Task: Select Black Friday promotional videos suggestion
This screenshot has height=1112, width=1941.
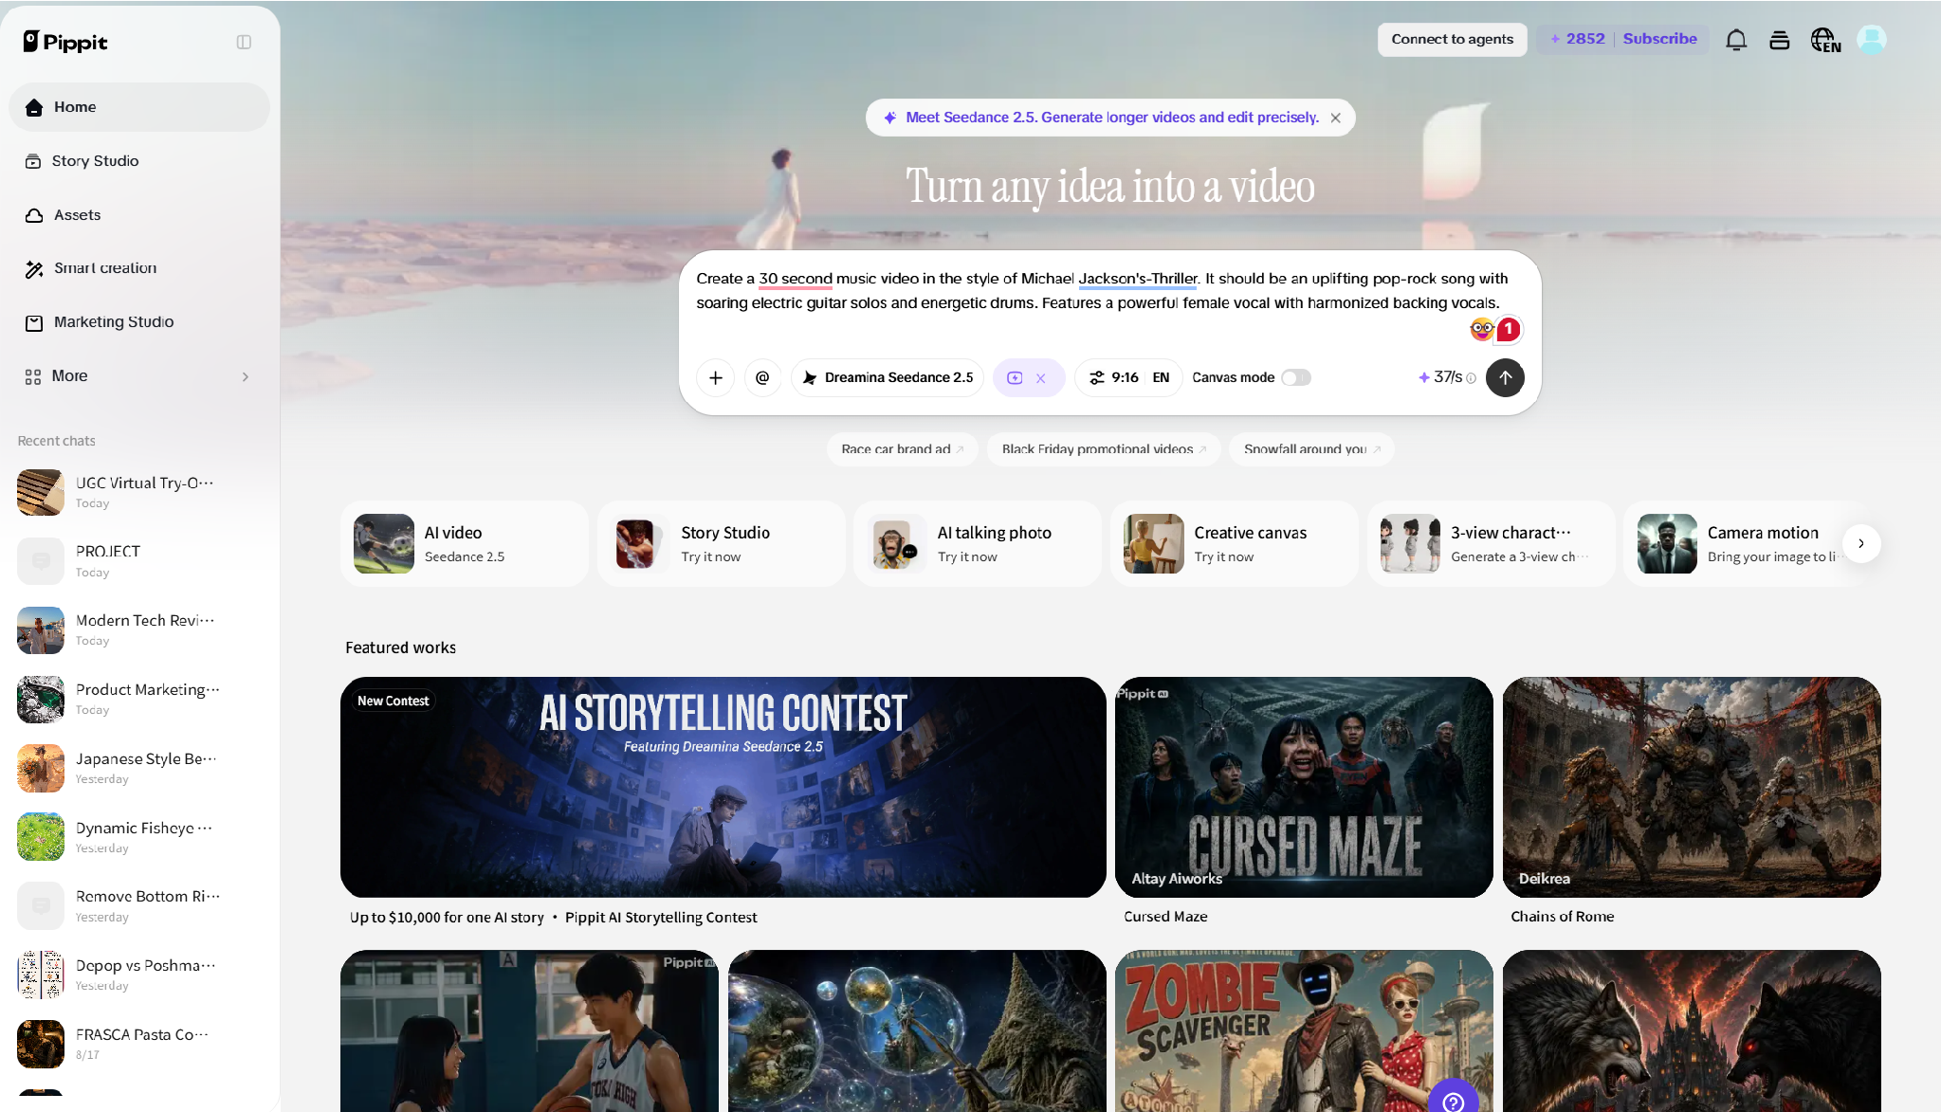Action: [1104, 449]
